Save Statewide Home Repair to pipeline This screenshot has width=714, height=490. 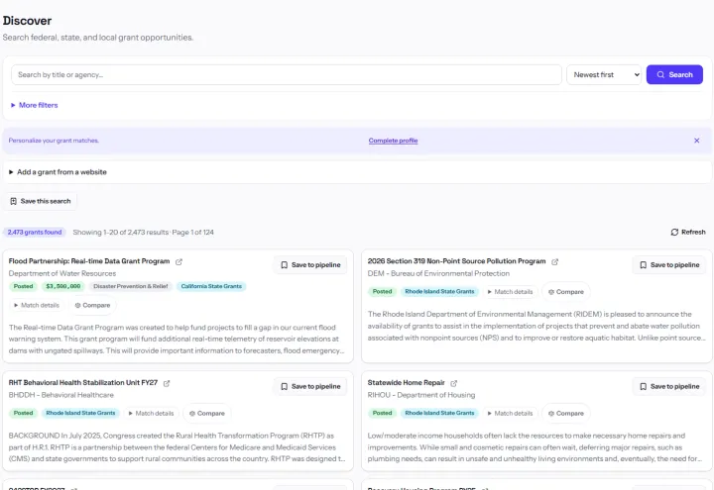pos(669,386)
